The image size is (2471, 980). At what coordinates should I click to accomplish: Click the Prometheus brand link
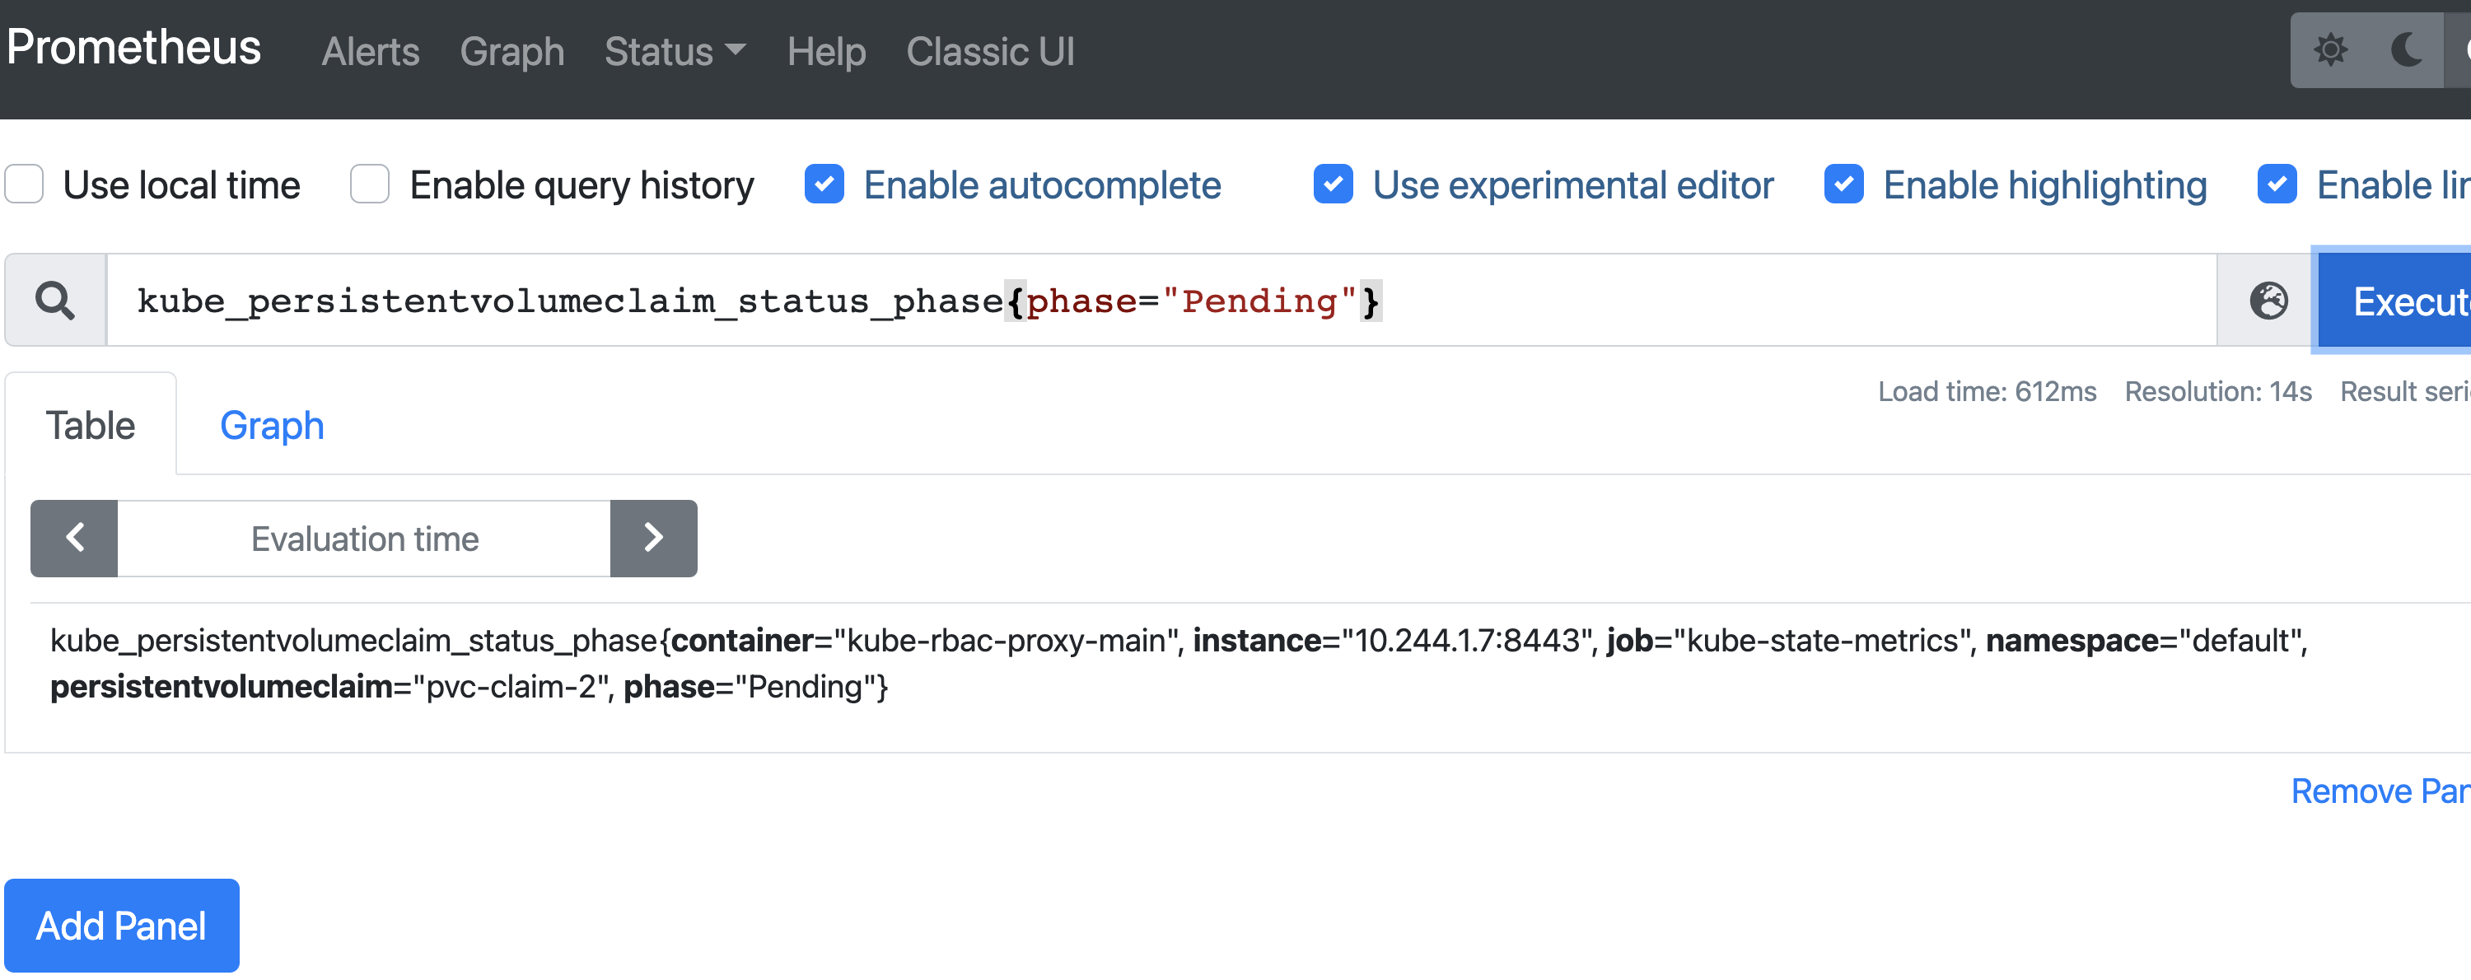[133, 47]
